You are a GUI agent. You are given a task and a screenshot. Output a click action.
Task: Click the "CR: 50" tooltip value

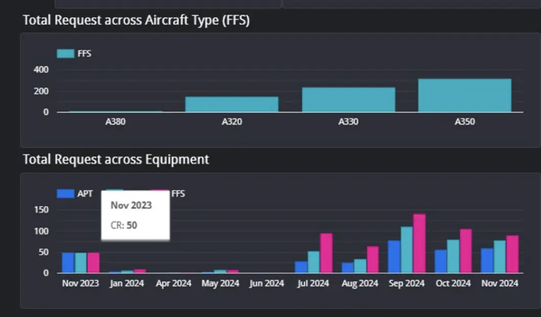[124, 225]
